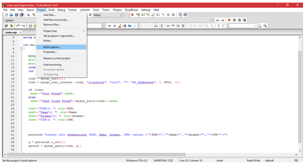Click the Run to cursor debug icon
The height and width of the screenshot is (166, 307).
(x=138, y=15)
